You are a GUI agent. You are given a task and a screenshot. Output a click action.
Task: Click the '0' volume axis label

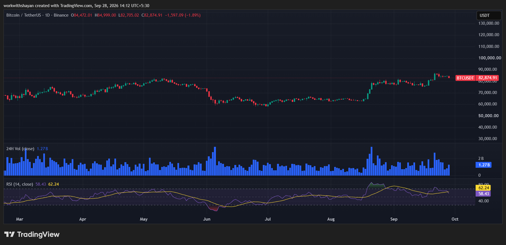pos(479,175)
